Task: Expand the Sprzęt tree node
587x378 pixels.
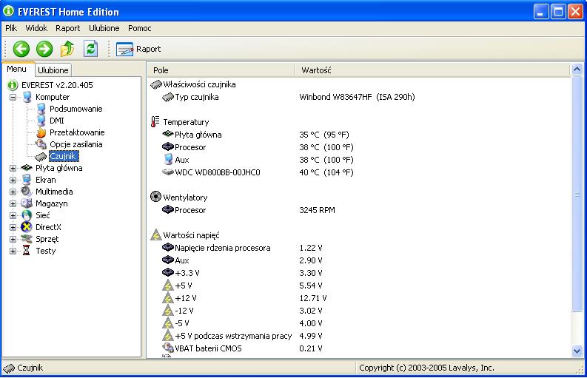Action: 13,239
